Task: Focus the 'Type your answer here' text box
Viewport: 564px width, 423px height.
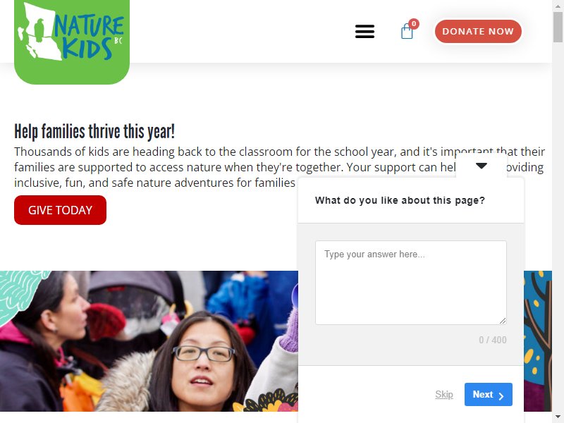Action: pos(411,283)
